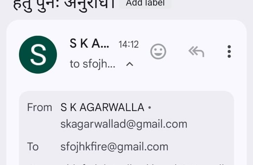Select the S K AGARWALLA sender name
253x165 pixels.
(x=102, y=107)
